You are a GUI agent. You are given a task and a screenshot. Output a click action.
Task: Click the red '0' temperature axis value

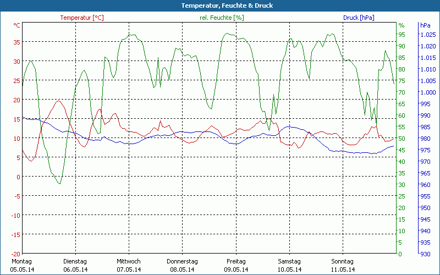tap(19, 177)
